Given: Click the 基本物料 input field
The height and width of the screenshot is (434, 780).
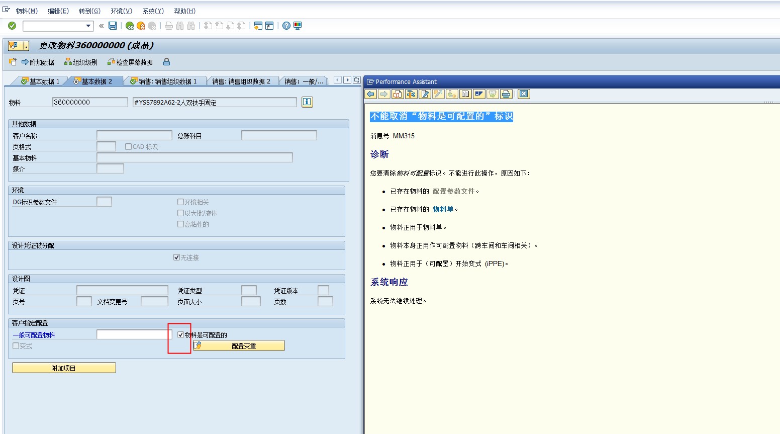Looking at the screenshot, I should click(x=194, y=157).
